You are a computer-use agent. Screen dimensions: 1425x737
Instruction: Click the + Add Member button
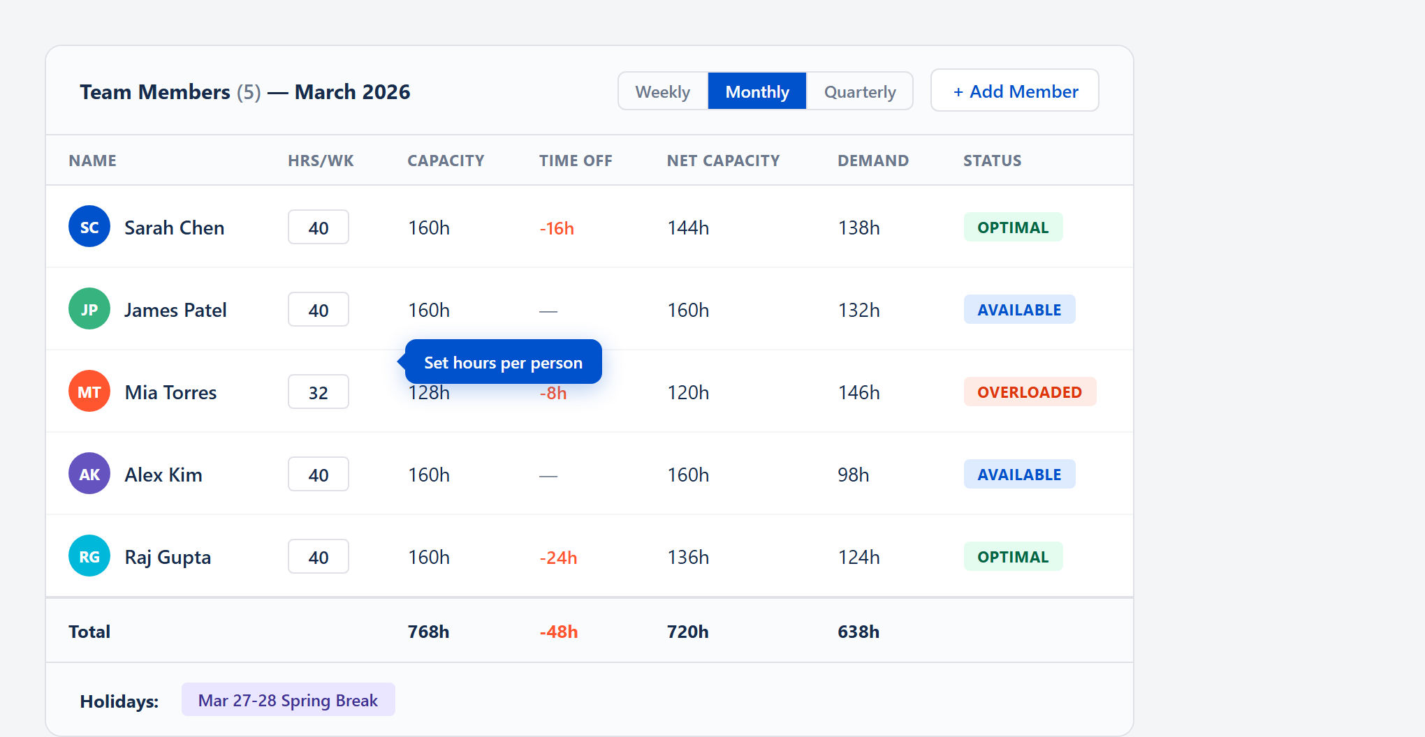click(1014, 90)
